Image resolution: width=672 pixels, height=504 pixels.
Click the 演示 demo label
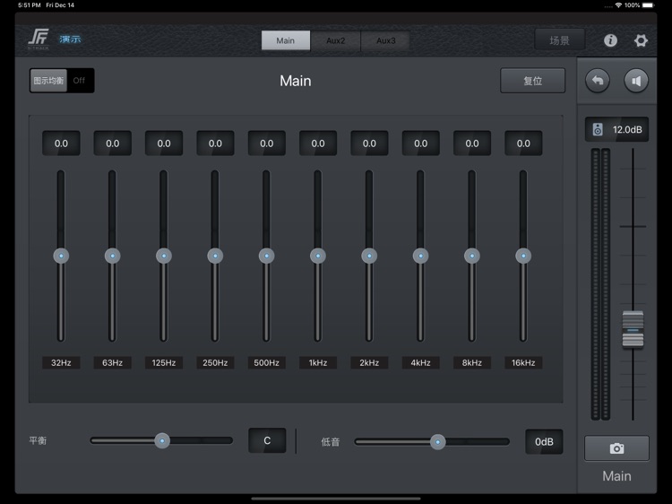[x=70, y=39]
